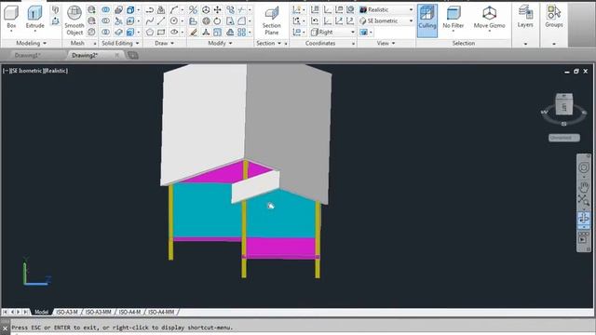Open the Move Gizmo dropdown arrow

tap(489, 31)
